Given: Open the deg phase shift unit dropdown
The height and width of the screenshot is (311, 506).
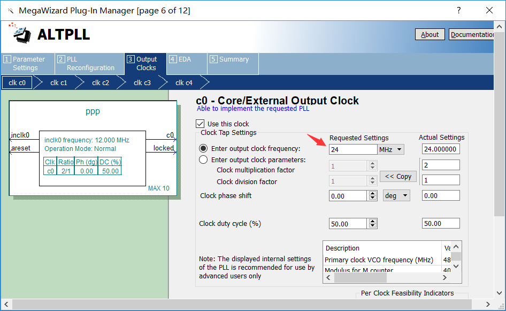Looking at the screenshot, I should (396, 196).
